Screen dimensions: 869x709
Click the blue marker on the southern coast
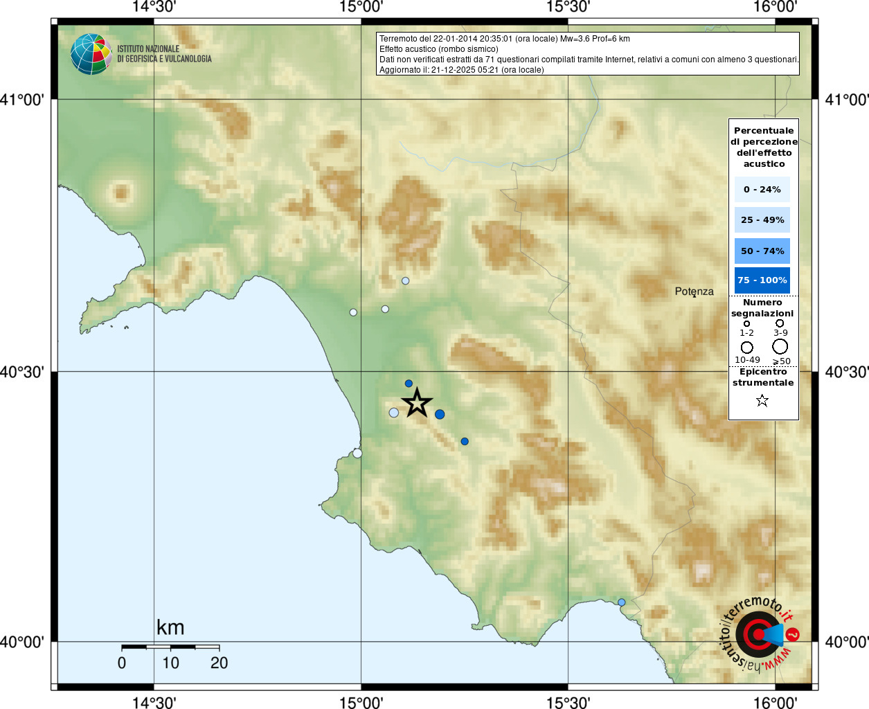[621, 602]
